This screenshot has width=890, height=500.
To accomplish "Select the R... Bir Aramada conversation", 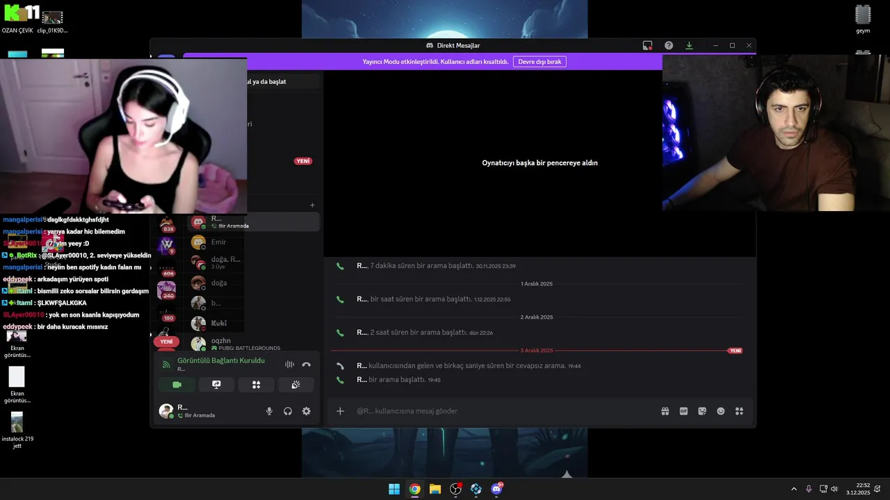I will point(253,222).
